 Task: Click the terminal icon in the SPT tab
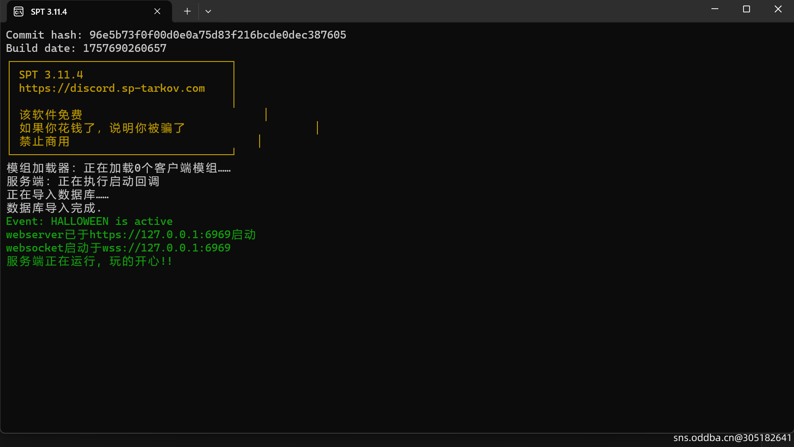pyautogui.click(x=19, y=11)
